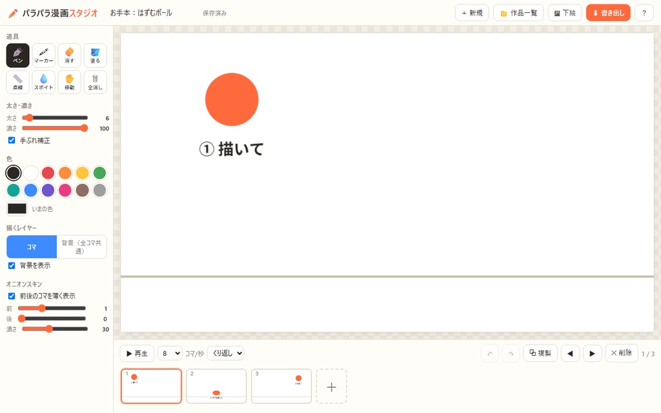Select the マーカー (marker) tool

[x=43, y=55]
